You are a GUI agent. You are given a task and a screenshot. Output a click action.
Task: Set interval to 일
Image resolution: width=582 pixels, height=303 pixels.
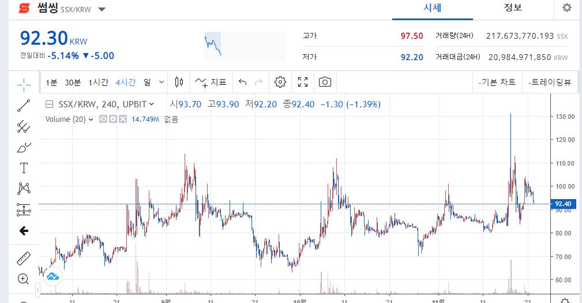[x=147, y=83]
